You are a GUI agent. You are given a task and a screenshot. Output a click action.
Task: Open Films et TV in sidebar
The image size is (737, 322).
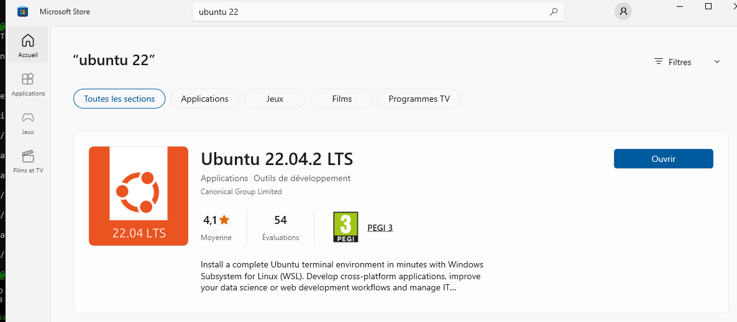pos(28,161)
